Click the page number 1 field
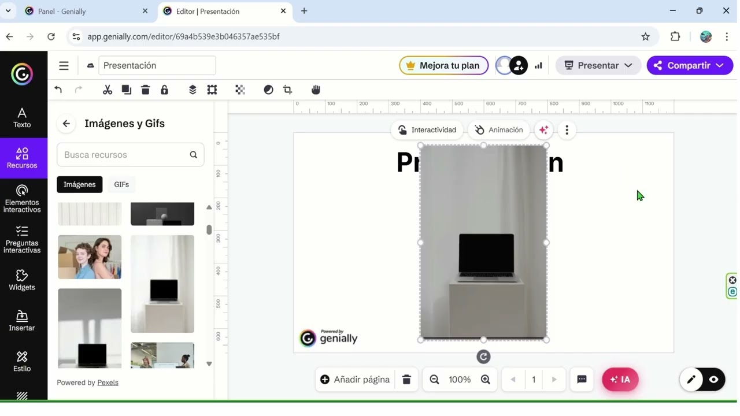 tap(534, 380)
